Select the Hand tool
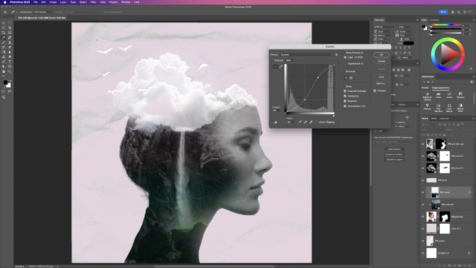 [4, 71]
